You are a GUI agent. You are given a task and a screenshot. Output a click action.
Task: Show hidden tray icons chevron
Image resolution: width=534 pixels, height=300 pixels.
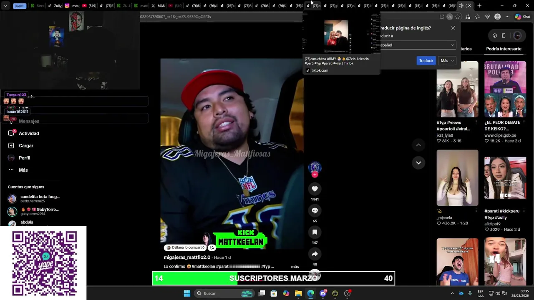452,293
